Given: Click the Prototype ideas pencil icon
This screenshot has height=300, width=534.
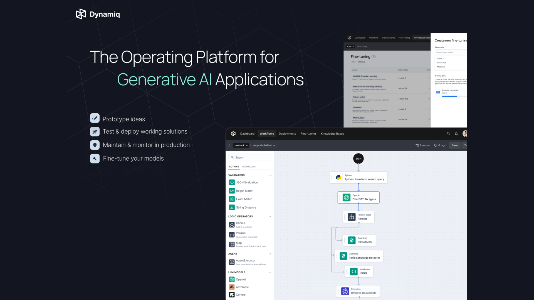Looking at the screenshot, I should 95,118.
